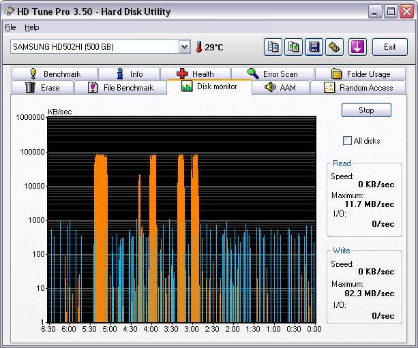Open the File menu
The width and height of the screenshot is (418, 348).
click(x=10, y=27)
